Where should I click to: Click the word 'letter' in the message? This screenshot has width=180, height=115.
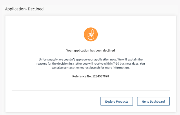pyautogui.click(x=78, y=64)
